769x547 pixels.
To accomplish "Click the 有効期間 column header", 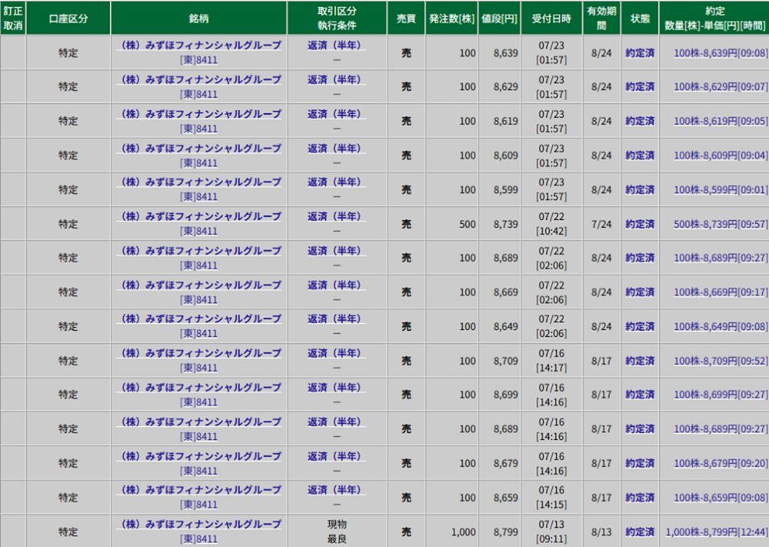I will [x=602, y=18].
